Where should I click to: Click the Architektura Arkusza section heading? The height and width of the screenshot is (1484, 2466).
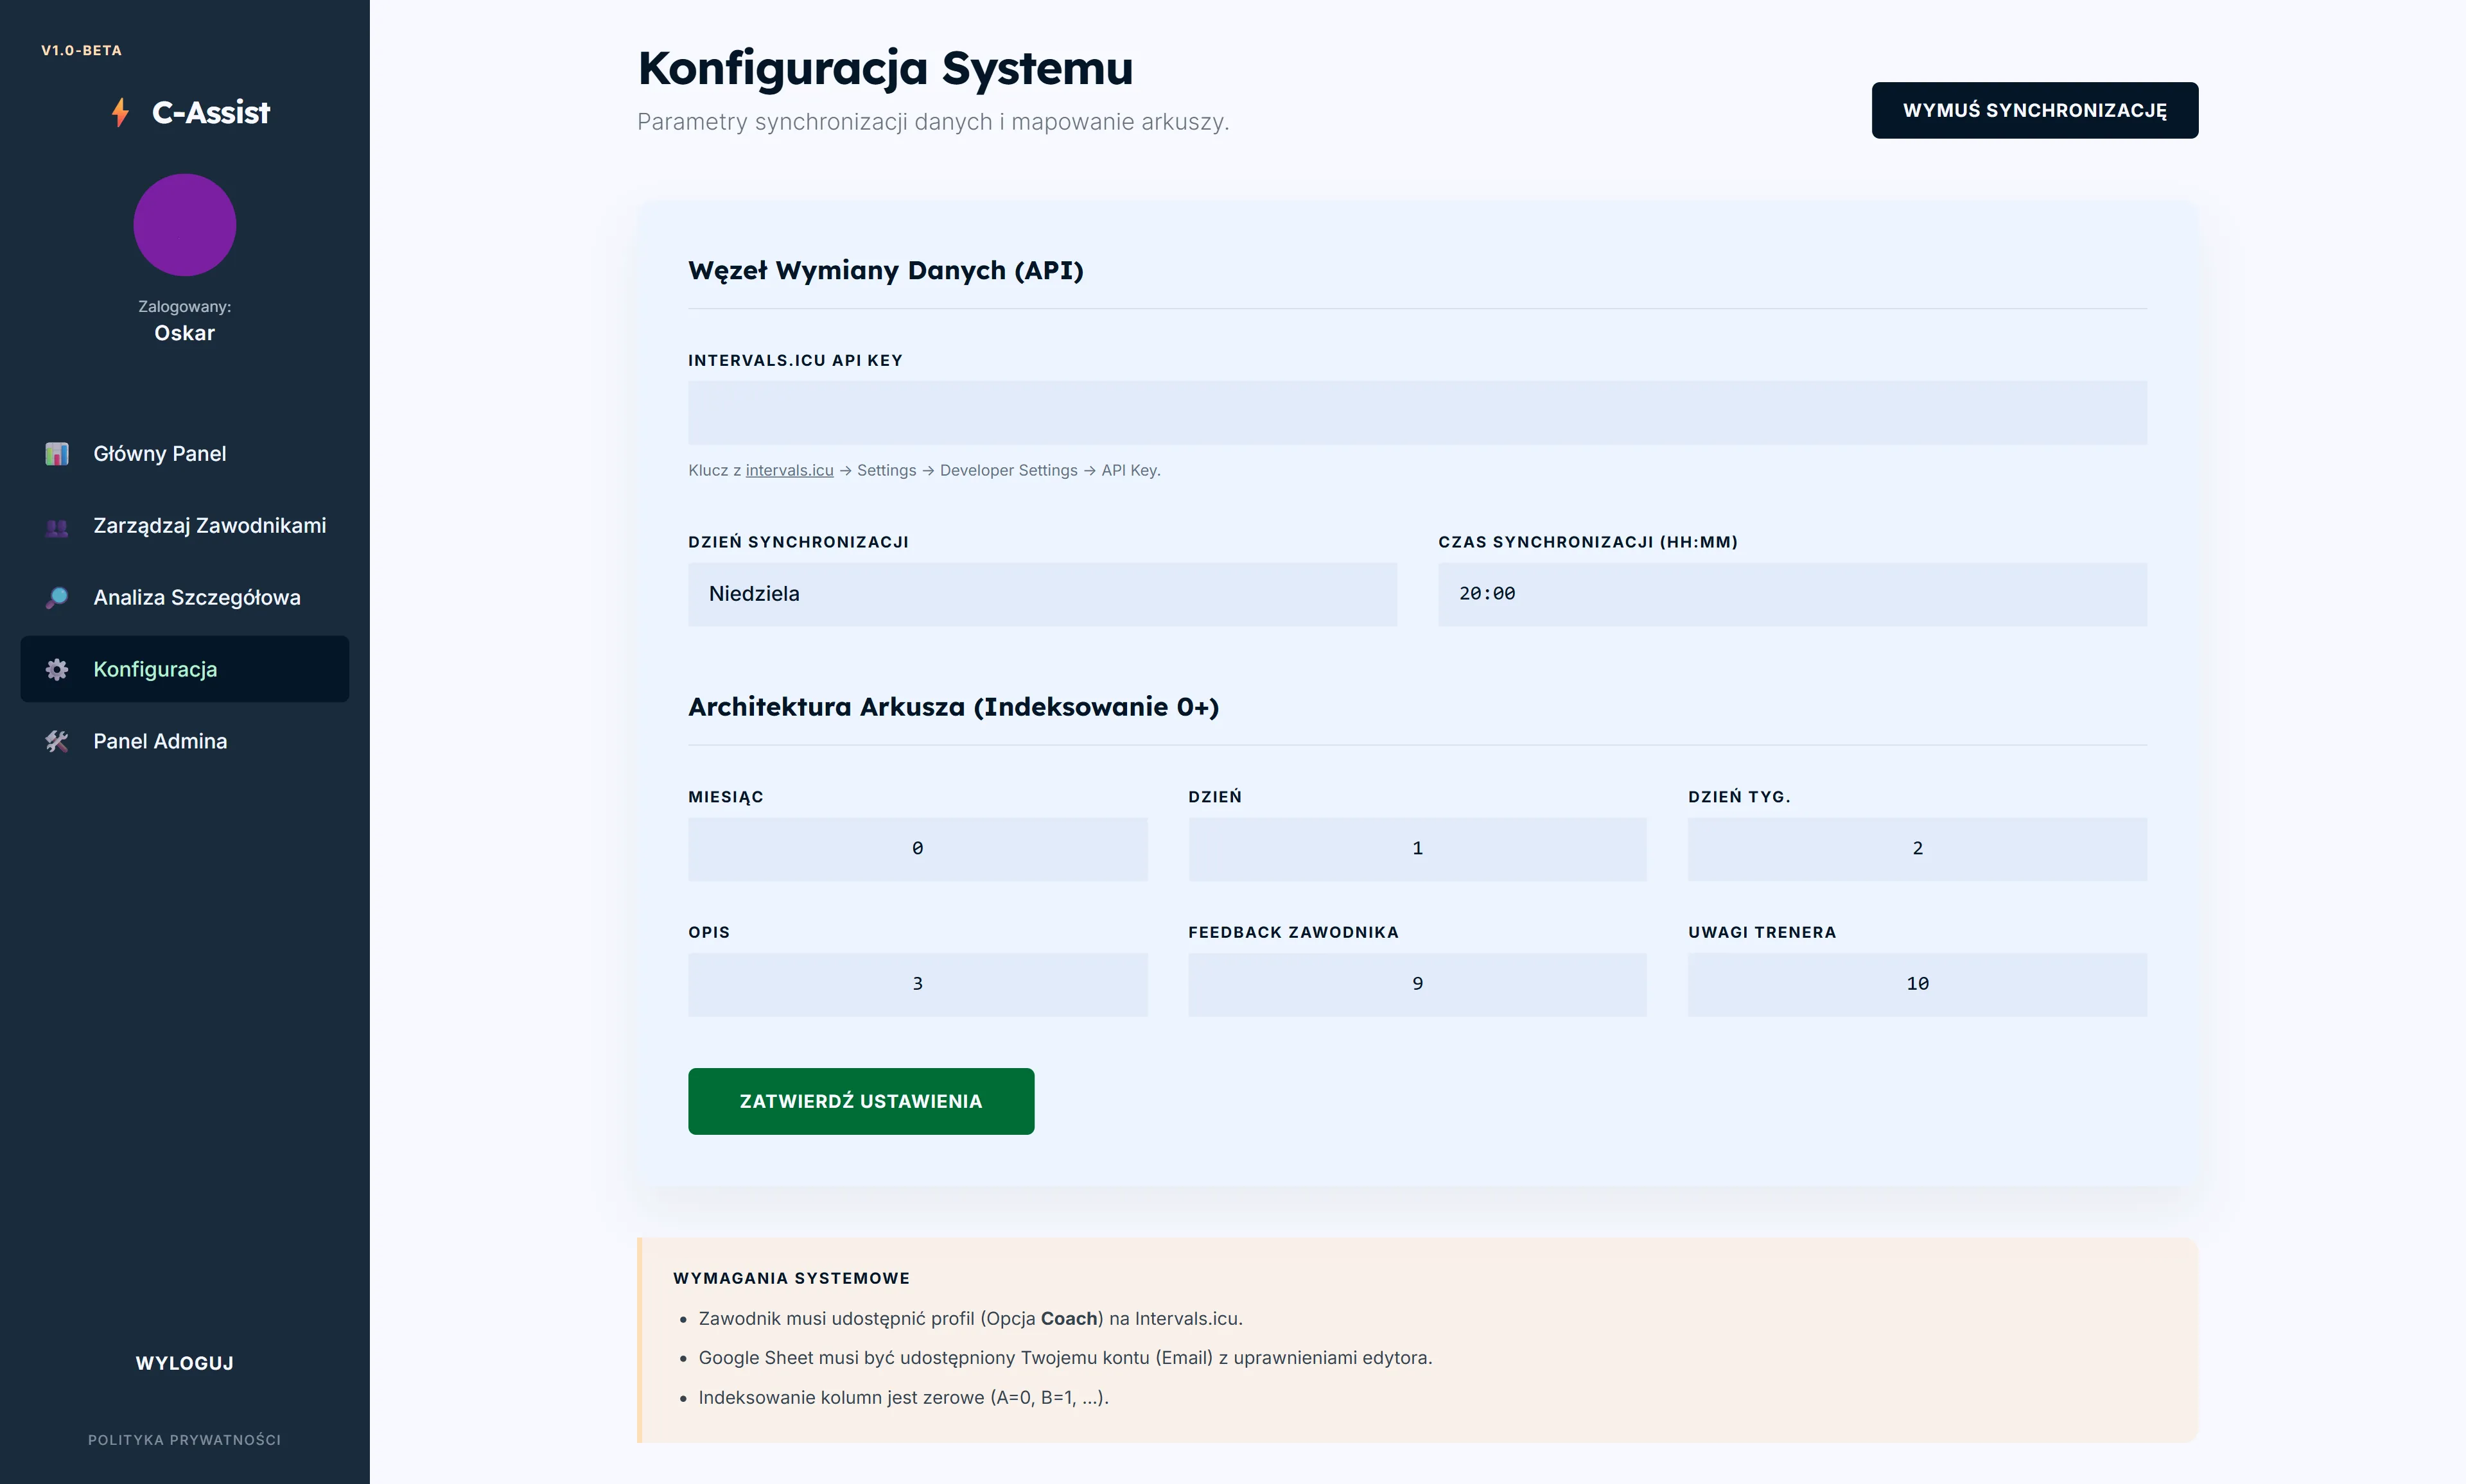(x=954, y=707)
